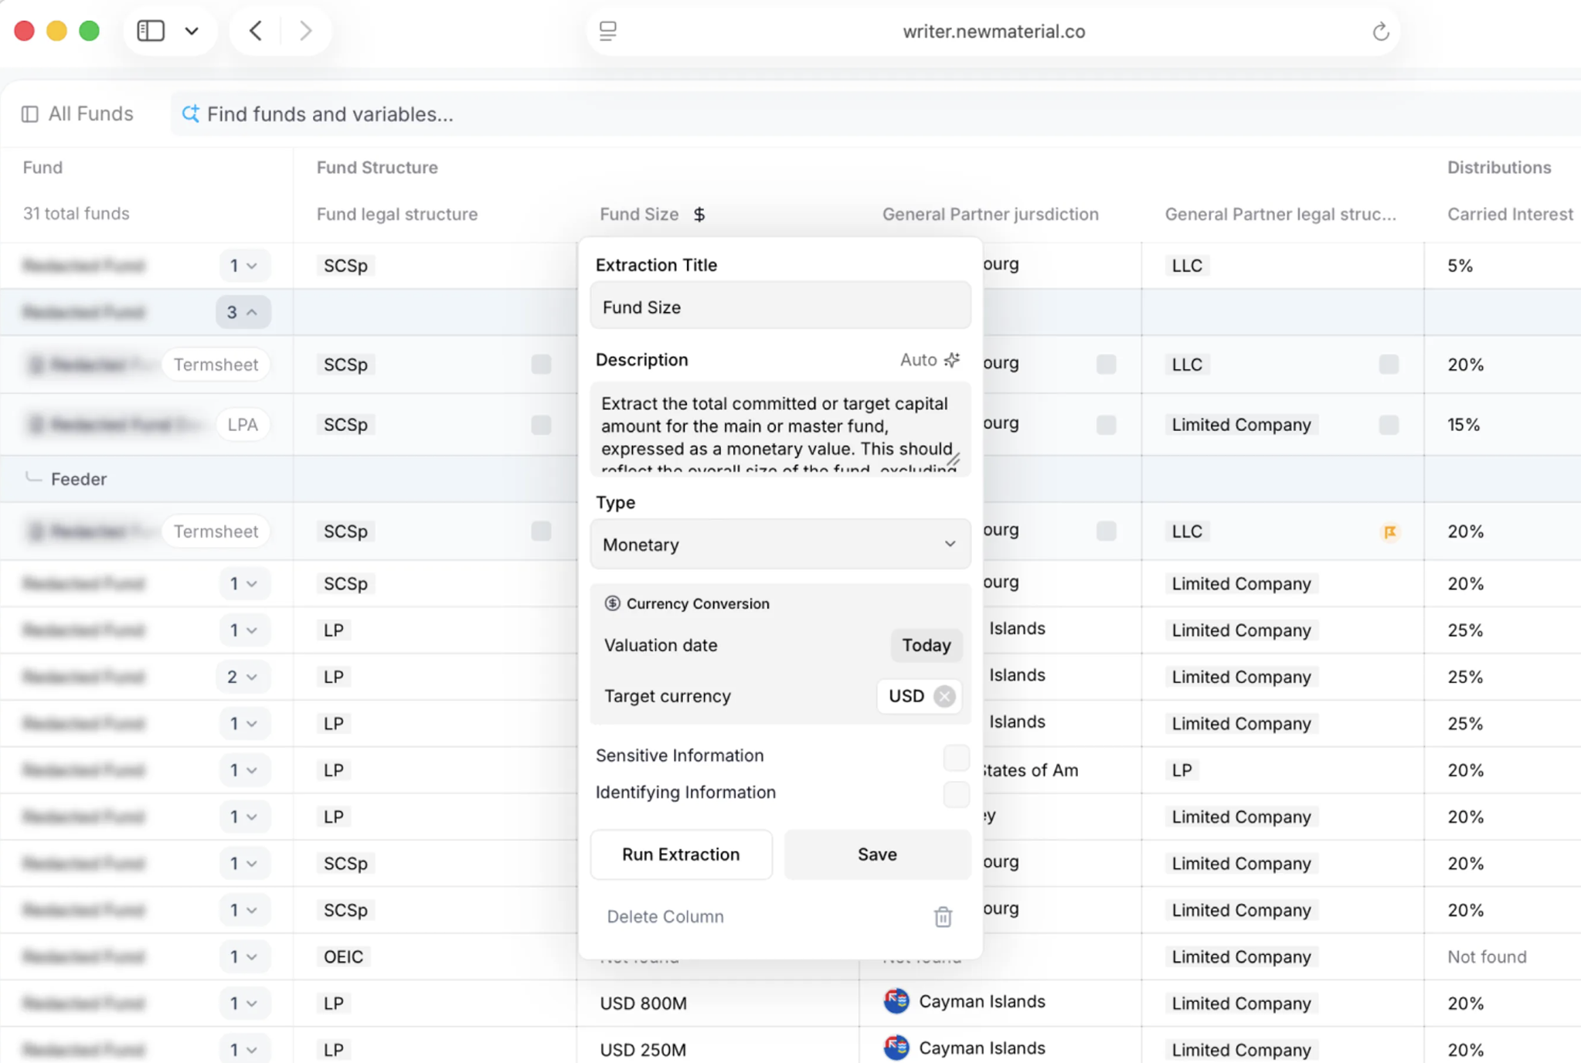Reload the page
The image size is (1581, 1063).
click(1380, 32)
